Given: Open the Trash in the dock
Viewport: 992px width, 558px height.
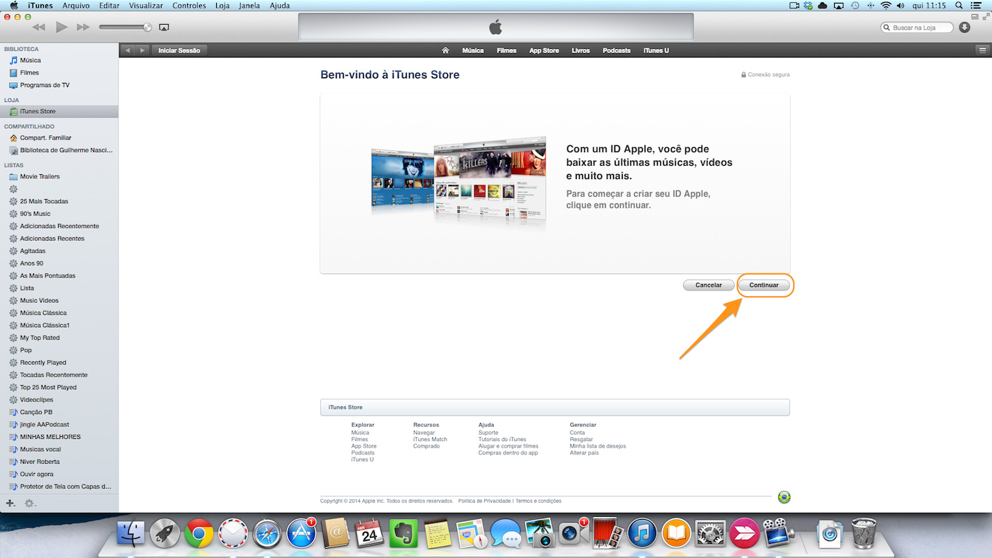Looking at the screenshot, I should pos(863,533).
